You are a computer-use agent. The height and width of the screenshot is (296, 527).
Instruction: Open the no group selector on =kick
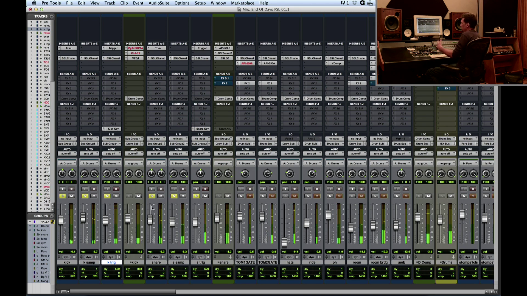[134, 163]
